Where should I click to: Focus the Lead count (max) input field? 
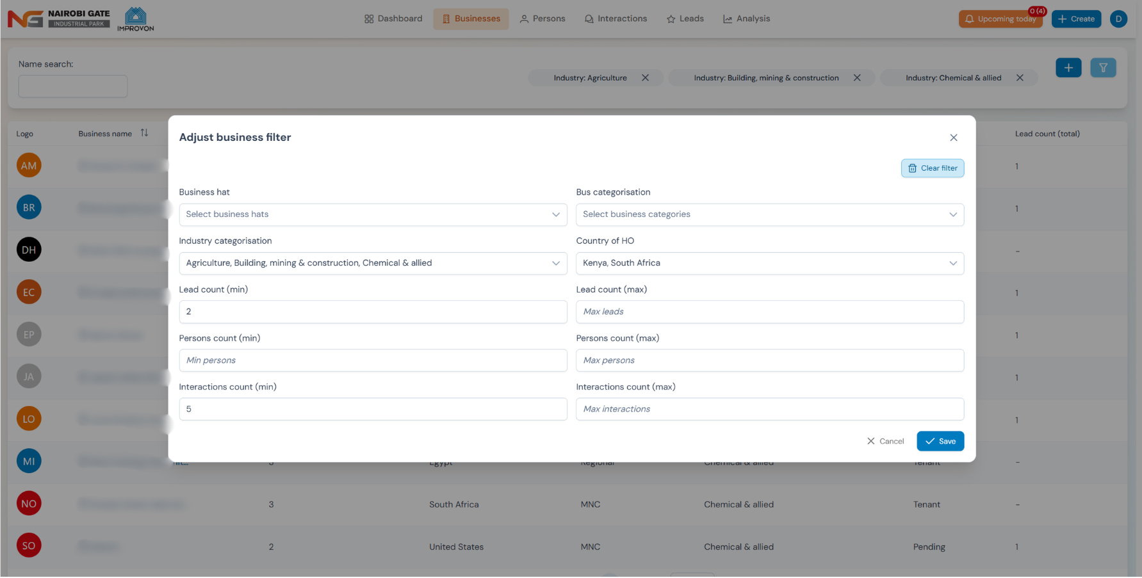click(x=769, y=312)
